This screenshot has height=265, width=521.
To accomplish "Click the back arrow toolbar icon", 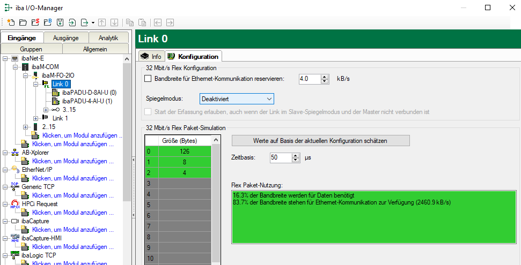I will point(158,22).
